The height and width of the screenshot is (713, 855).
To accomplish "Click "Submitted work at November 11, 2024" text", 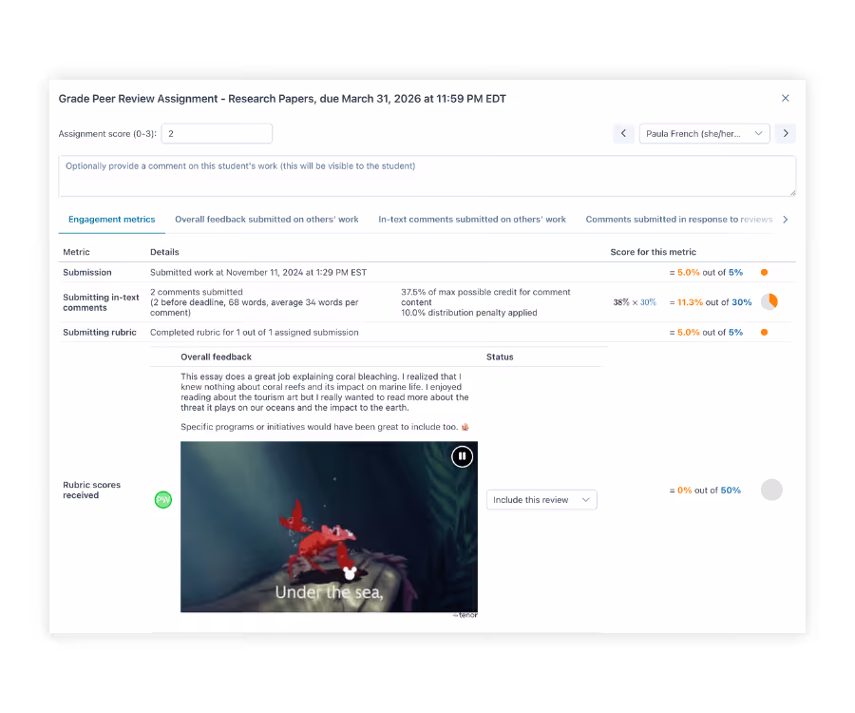I will coord(258,272).
